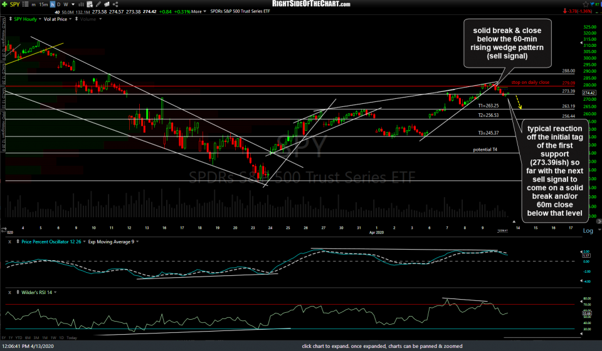Select the weekly W timeframe

pos(66,4)
